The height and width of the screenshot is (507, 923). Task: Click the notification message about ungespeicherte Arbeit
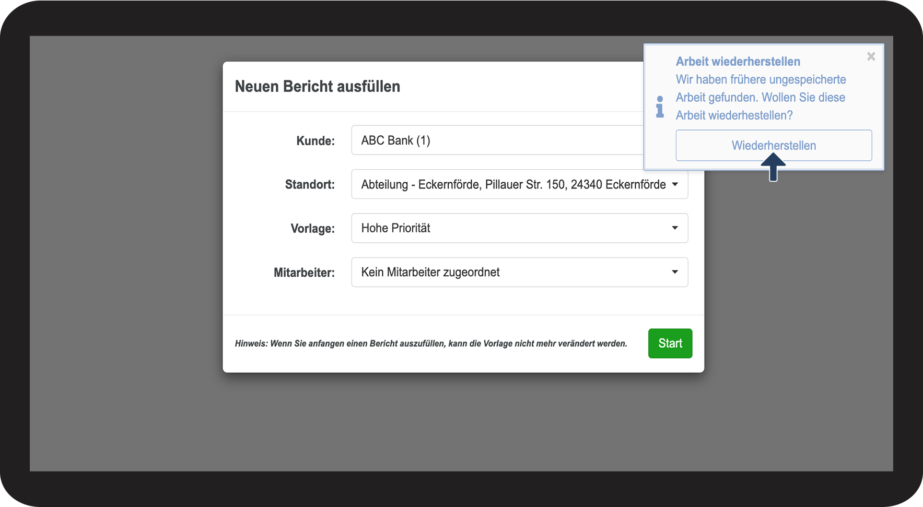point(761,98)
